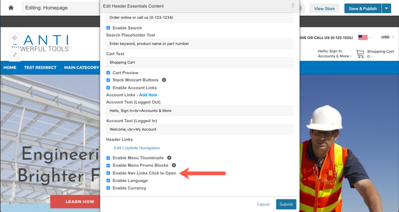The height and width of the screenshot is (212, 399).
Task: Submit the header essentials form
Action: pos(286,204)
